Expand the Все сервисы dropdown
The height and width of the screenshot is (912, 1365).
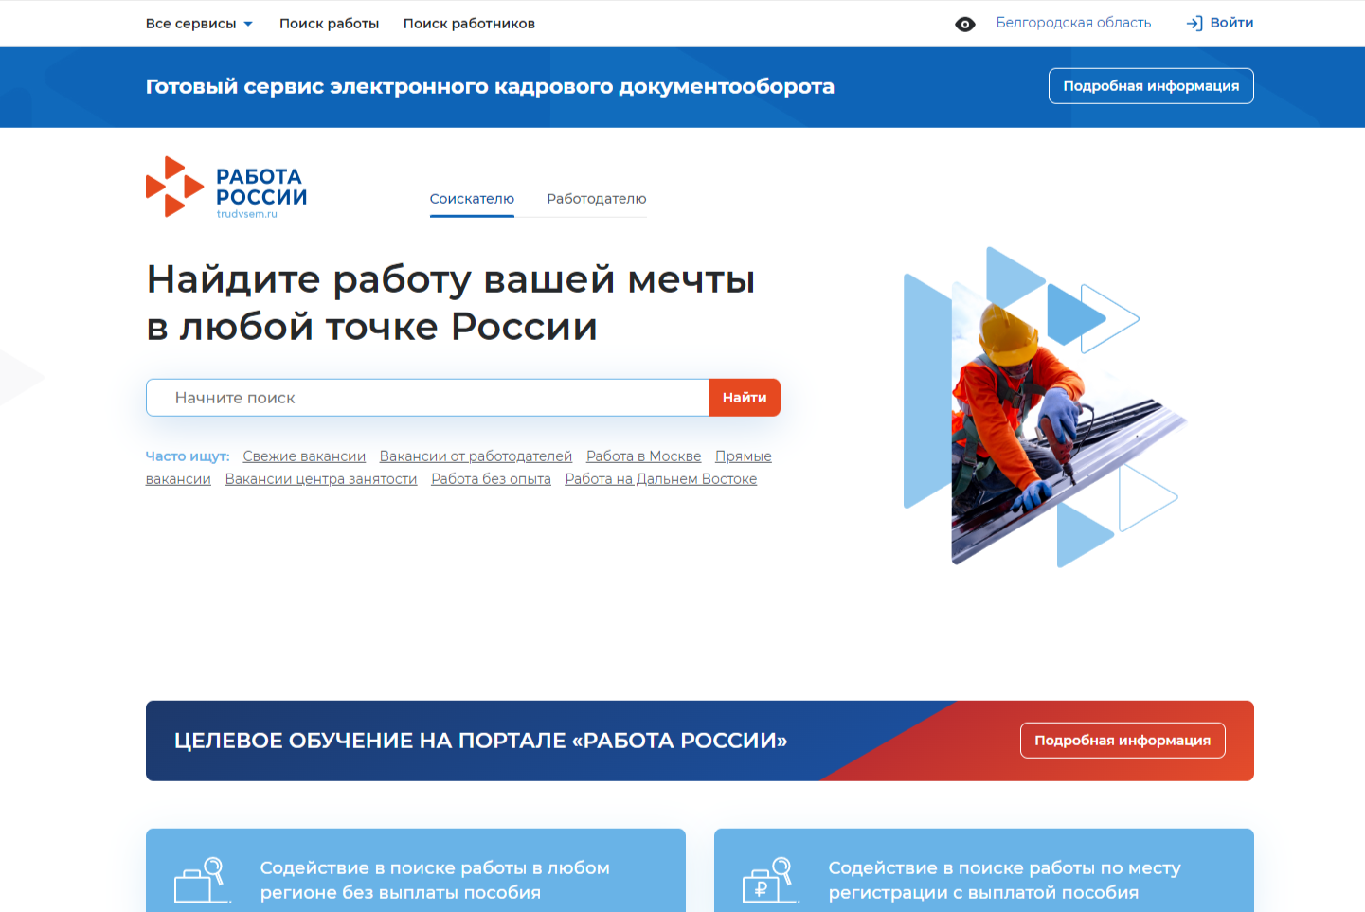click(199, 24)
